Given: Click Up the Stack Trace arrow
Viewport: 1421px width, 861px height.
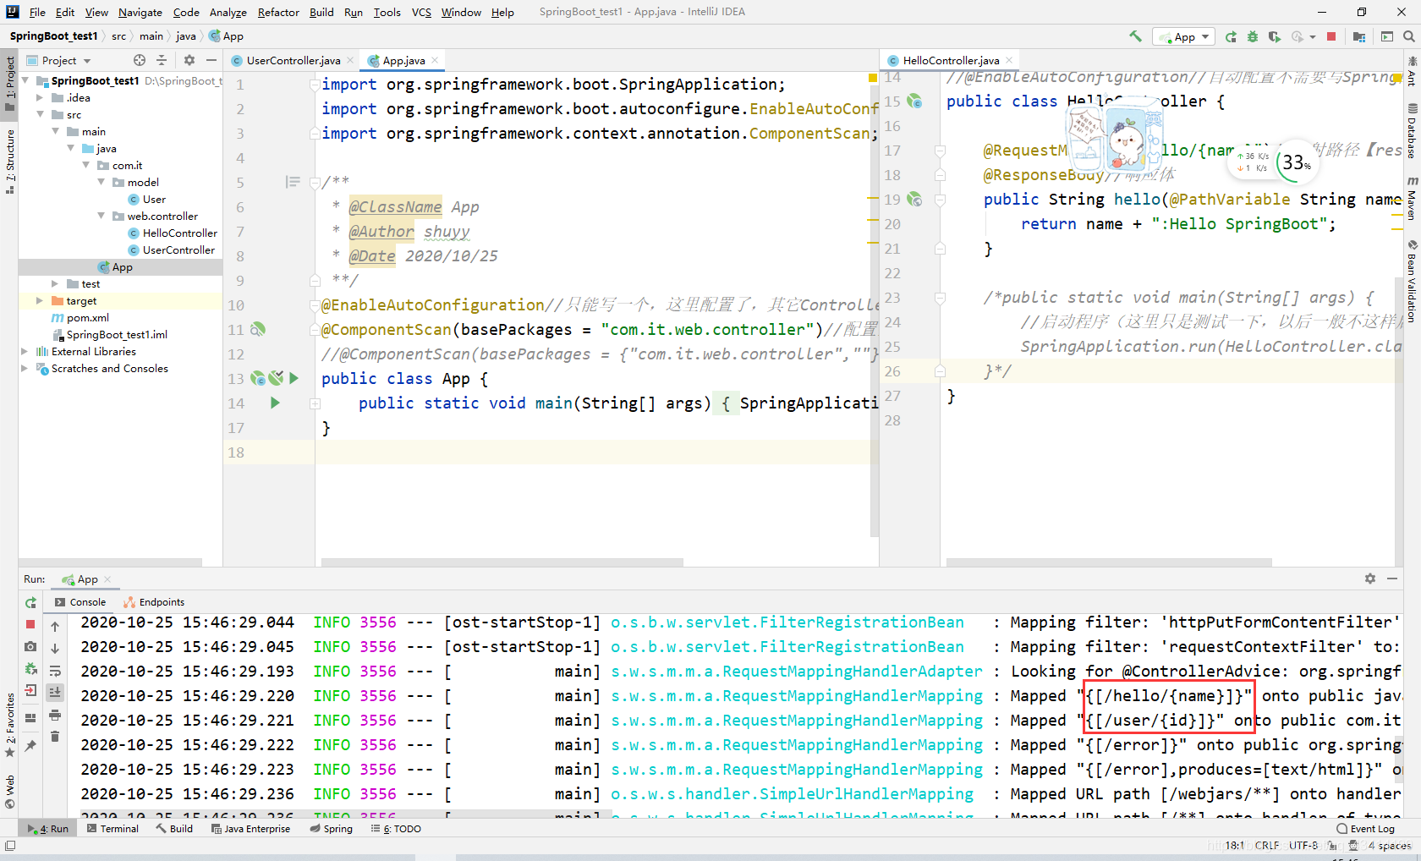Looking at the screenshot, I should pyautogui.click(x=55, y=627).
